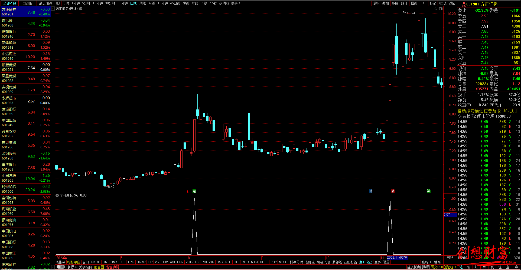Click the 价 tab at the bottom right
The image size is (521, 270).
469,267
